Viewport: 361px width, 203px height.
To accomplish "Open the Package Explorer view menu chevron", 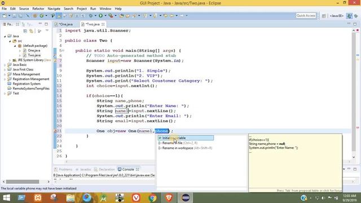I will point(47,30).
